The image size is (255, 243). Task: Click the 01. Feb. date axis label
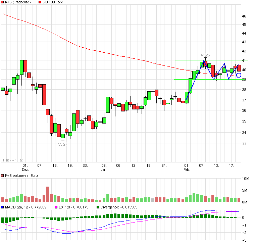(x=187, y=167)
